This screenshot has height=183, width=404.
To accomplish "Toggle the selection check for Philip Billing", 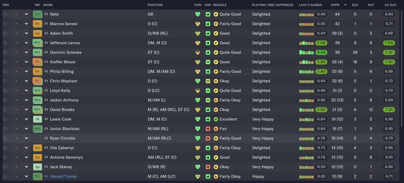I will click(5, 71).
